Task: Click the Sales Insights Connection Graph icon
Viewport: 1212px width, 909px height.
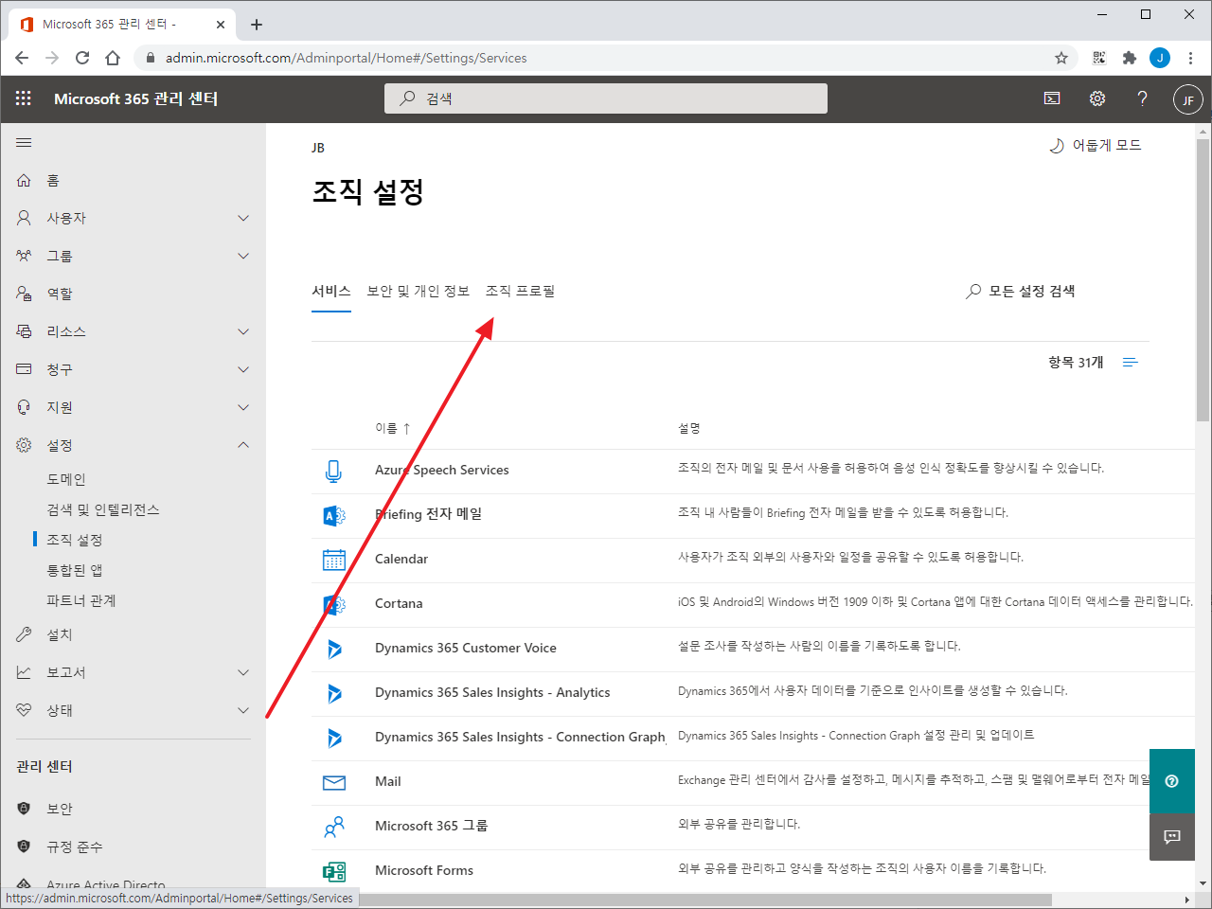Action: tap(334, 738)
